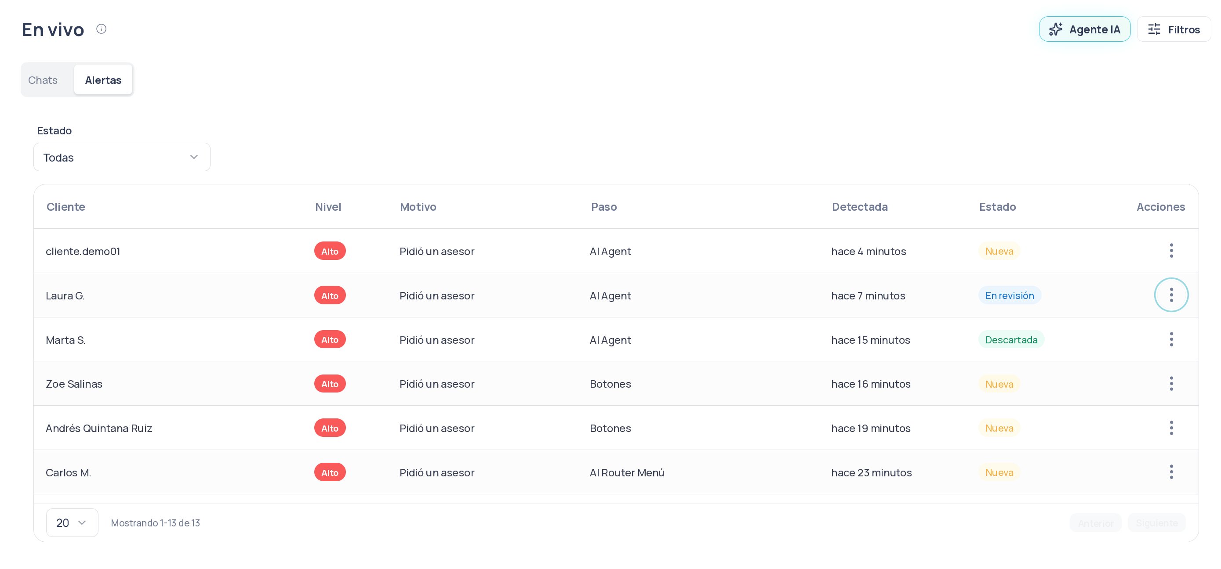The width and height of the screenshot is (1221, 569).
Task: Click the info icon beside En vivo
Action: point(101,29)
